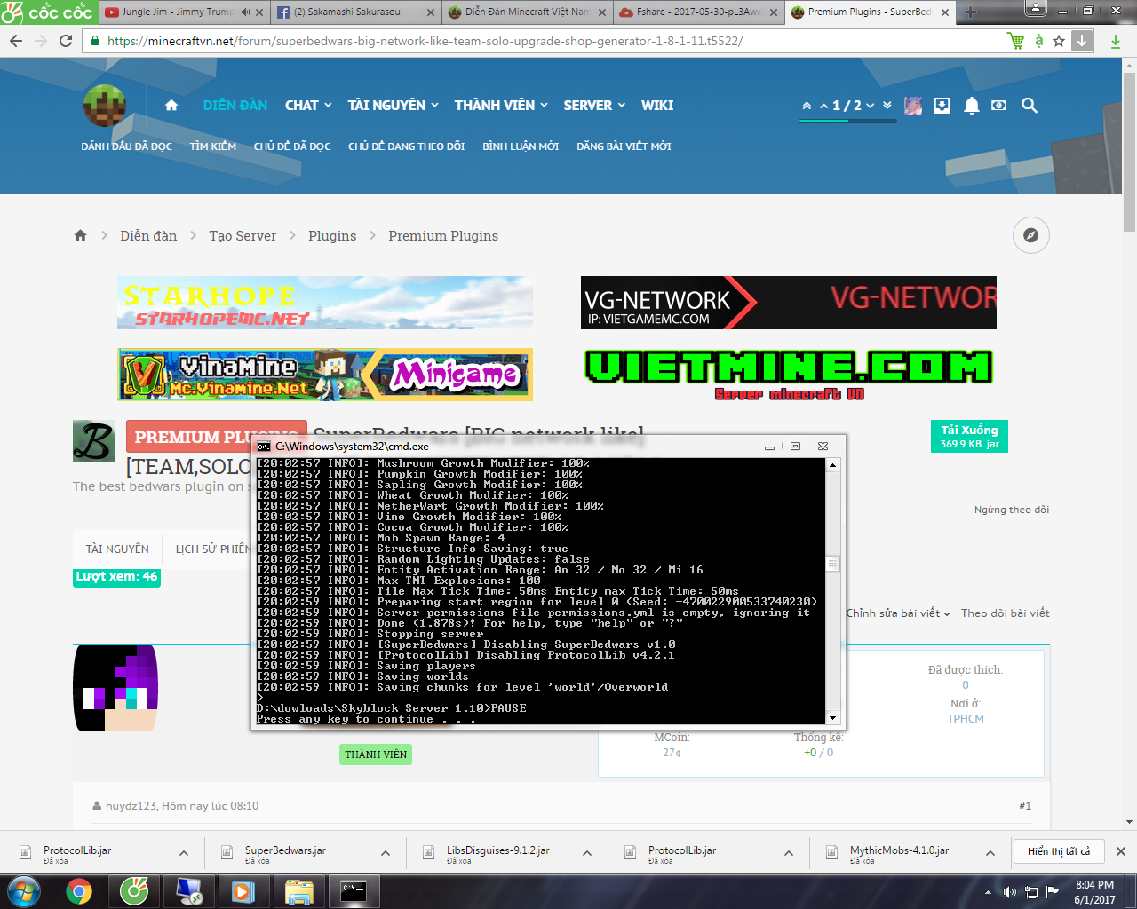This screenshot has width=1137, height=909.
Task: Open ĐĂNG BÀI VIẾT MỚI link
Action: (624, 146)
